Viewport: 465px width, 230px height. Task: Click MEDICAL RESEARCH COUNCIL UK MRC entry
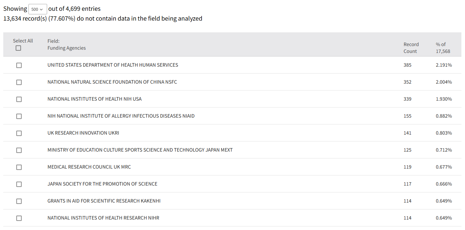89,167
